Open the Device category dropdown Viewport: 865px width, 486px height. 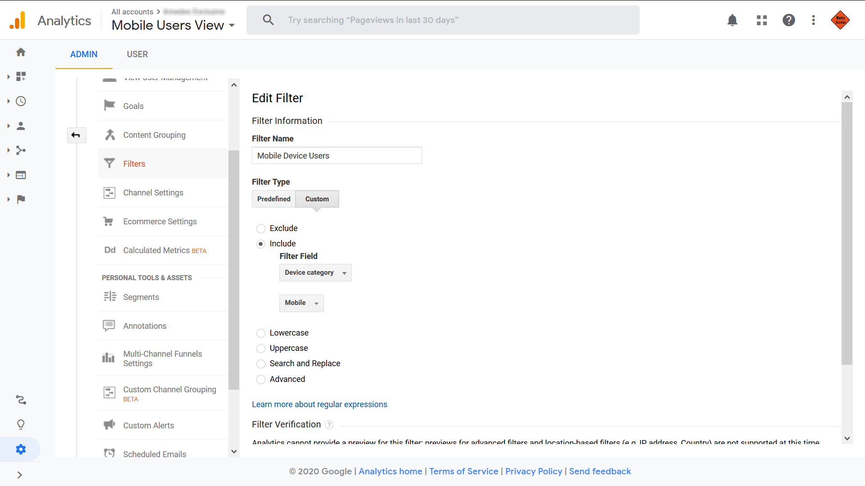[315, 273]
